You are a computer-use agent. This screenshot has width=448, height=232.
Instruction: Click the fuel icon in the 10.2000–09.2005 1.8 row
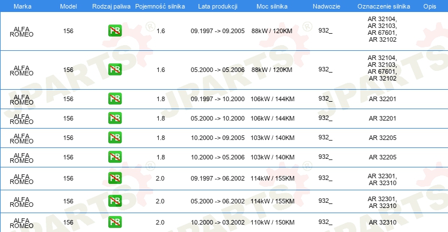[115, 137]
